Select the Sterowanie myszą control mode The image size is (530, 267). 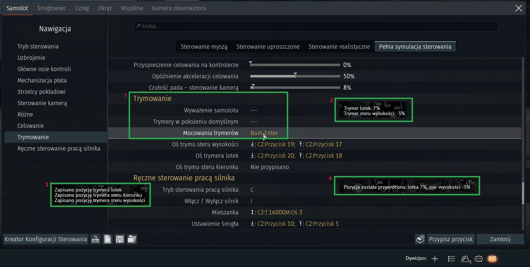click(204, 47)
